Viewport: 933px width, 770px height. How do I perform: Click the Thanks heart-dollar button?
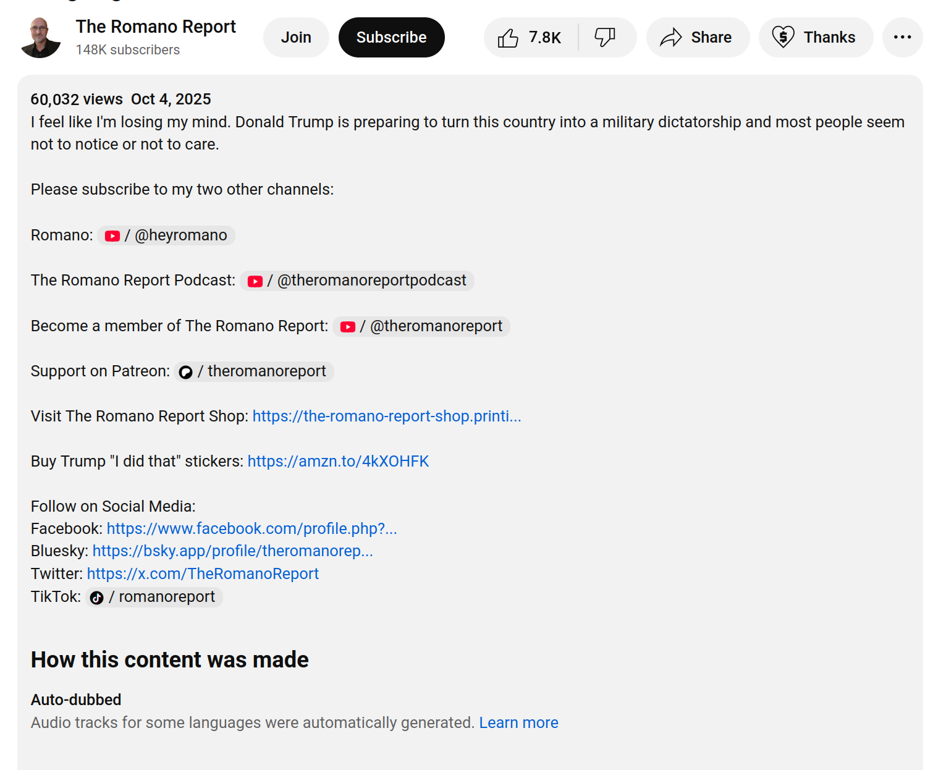(x=816, y=38)
